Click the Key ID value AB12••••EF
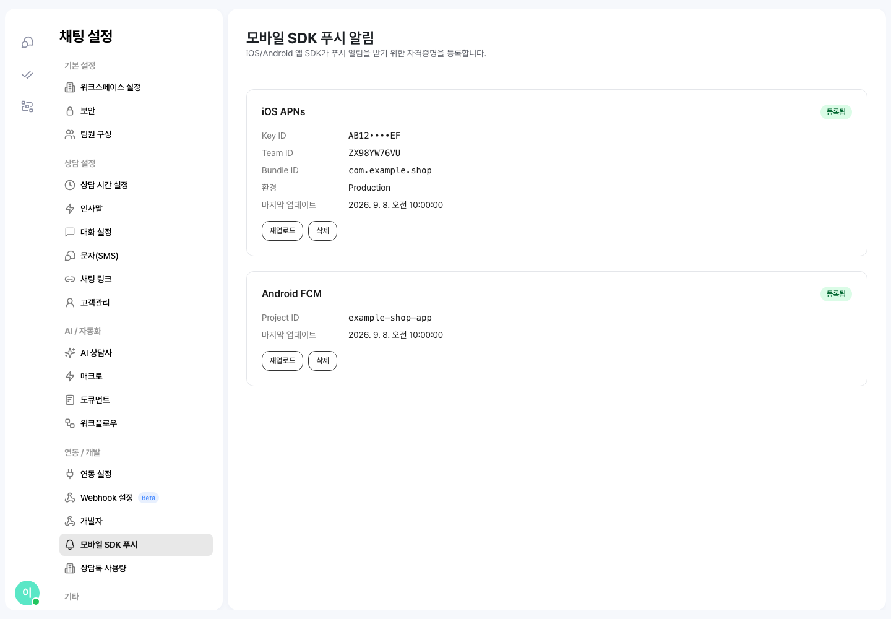The height and width of the screenshot is (619, 891). point(374,136)
